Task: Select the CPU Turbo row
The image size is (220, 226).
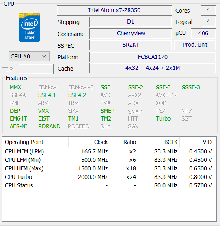Action: point(108,177)
